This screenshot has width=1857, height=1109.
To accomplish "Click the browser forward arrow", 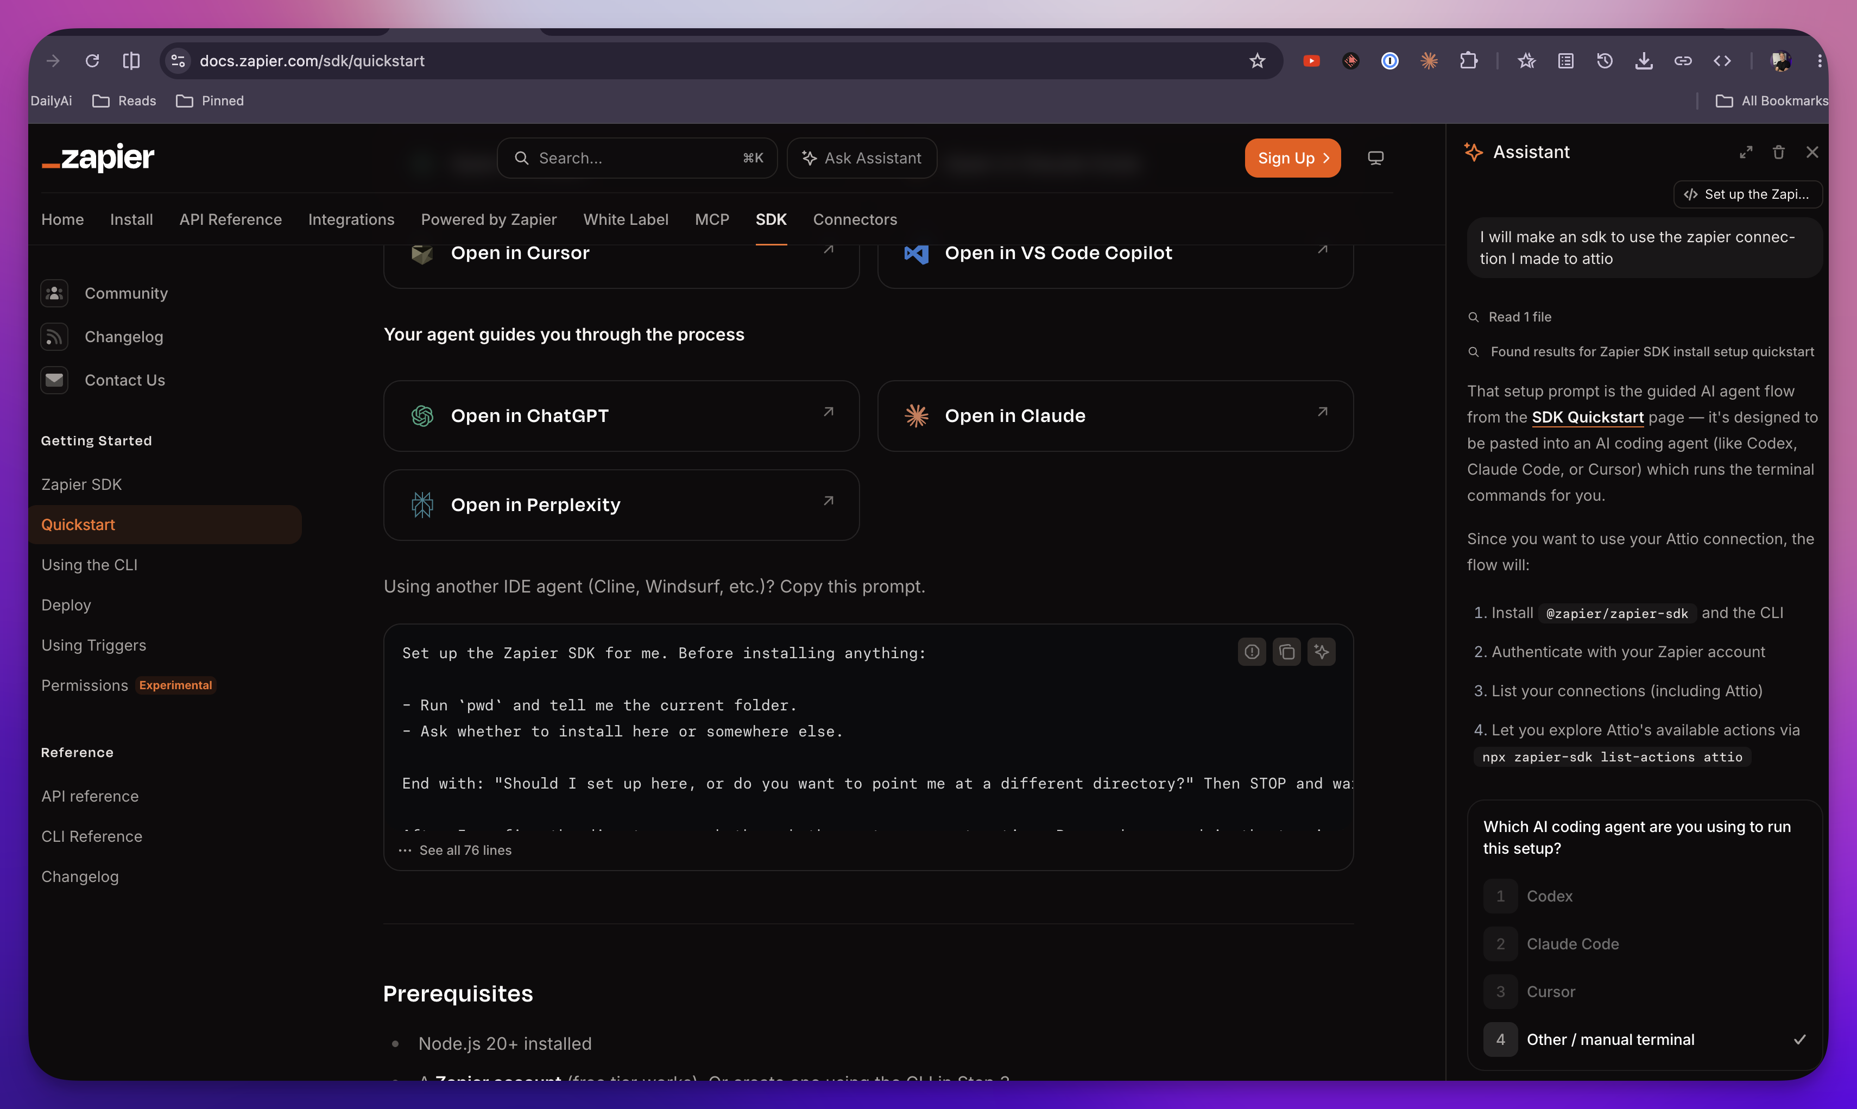I will coord(53,60).
